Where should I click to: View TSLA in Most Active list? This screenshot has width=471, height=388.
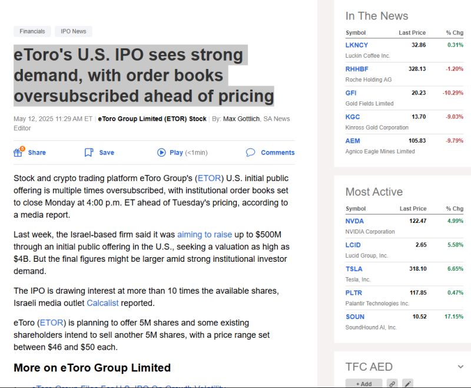pos(353,269)
